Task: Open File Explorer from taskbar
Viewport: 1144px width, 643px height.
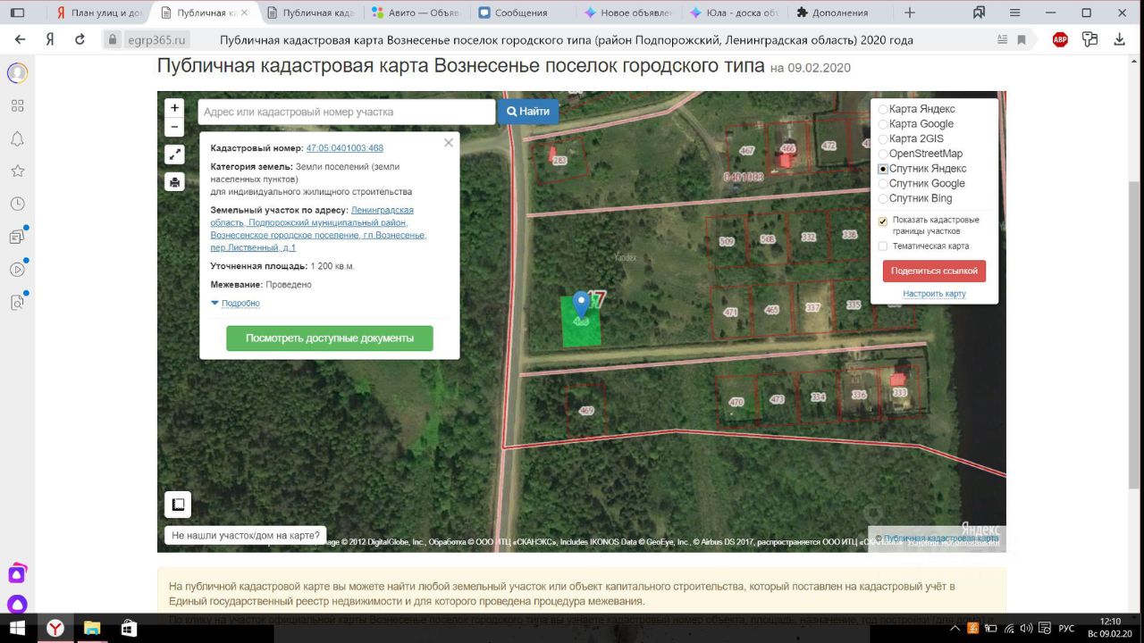Action: pyautogui.click(x=92, y=629)
